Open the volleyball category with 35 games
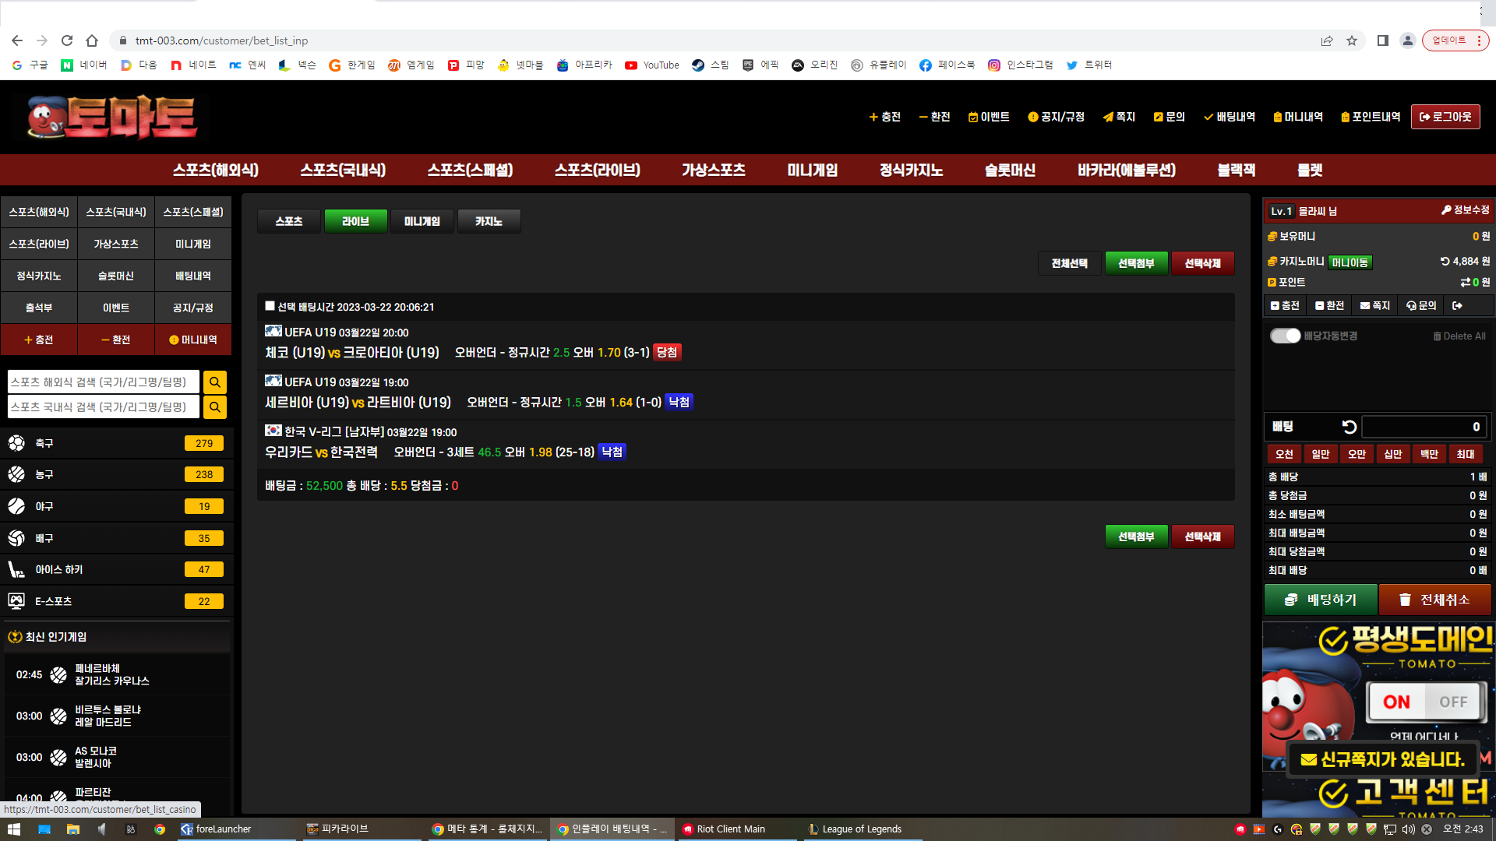Screen dimensions: 1496x841 tap(115, 538)
